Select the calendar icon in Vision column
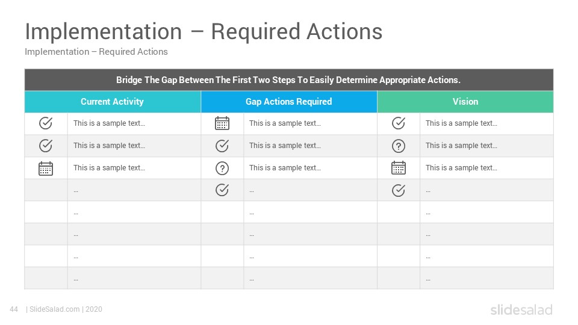This screenshot has width=578, height=325. click(399, 168)
